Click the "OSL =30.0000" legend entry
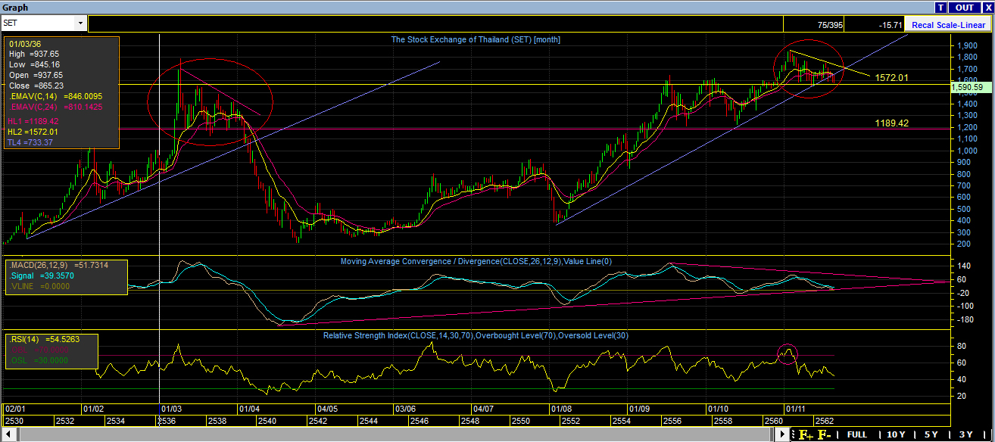 38,360
